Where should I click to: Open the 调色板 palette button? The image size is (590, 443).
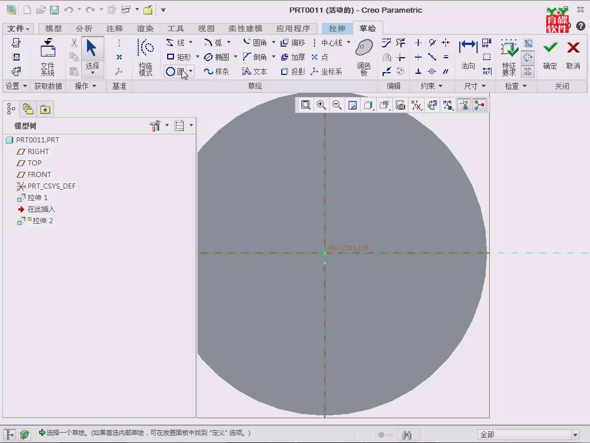click(364, 57)
